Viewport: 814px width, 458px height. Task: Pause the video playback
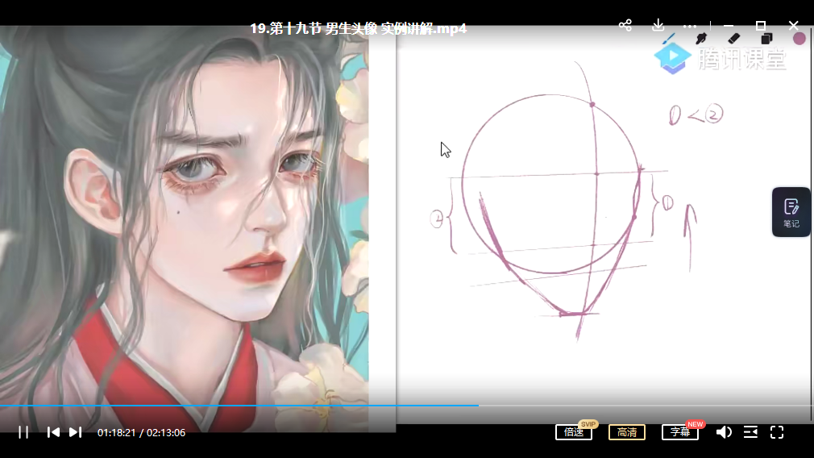pos(23,432)
